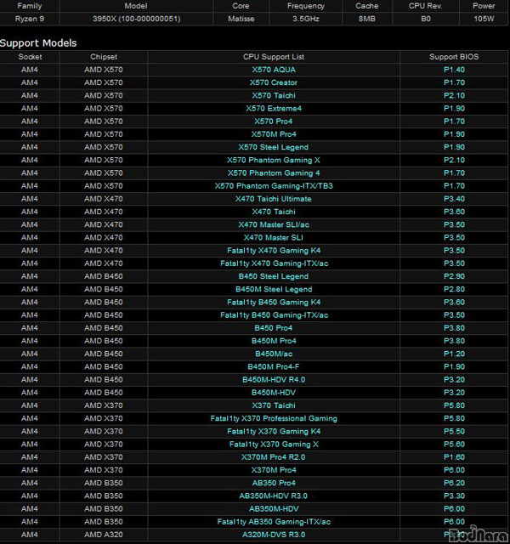Click BIOS P2.10 for X570 Taichi
This screenshot has height=544, width=510.
pyautogui.click(x=454, y=95)
